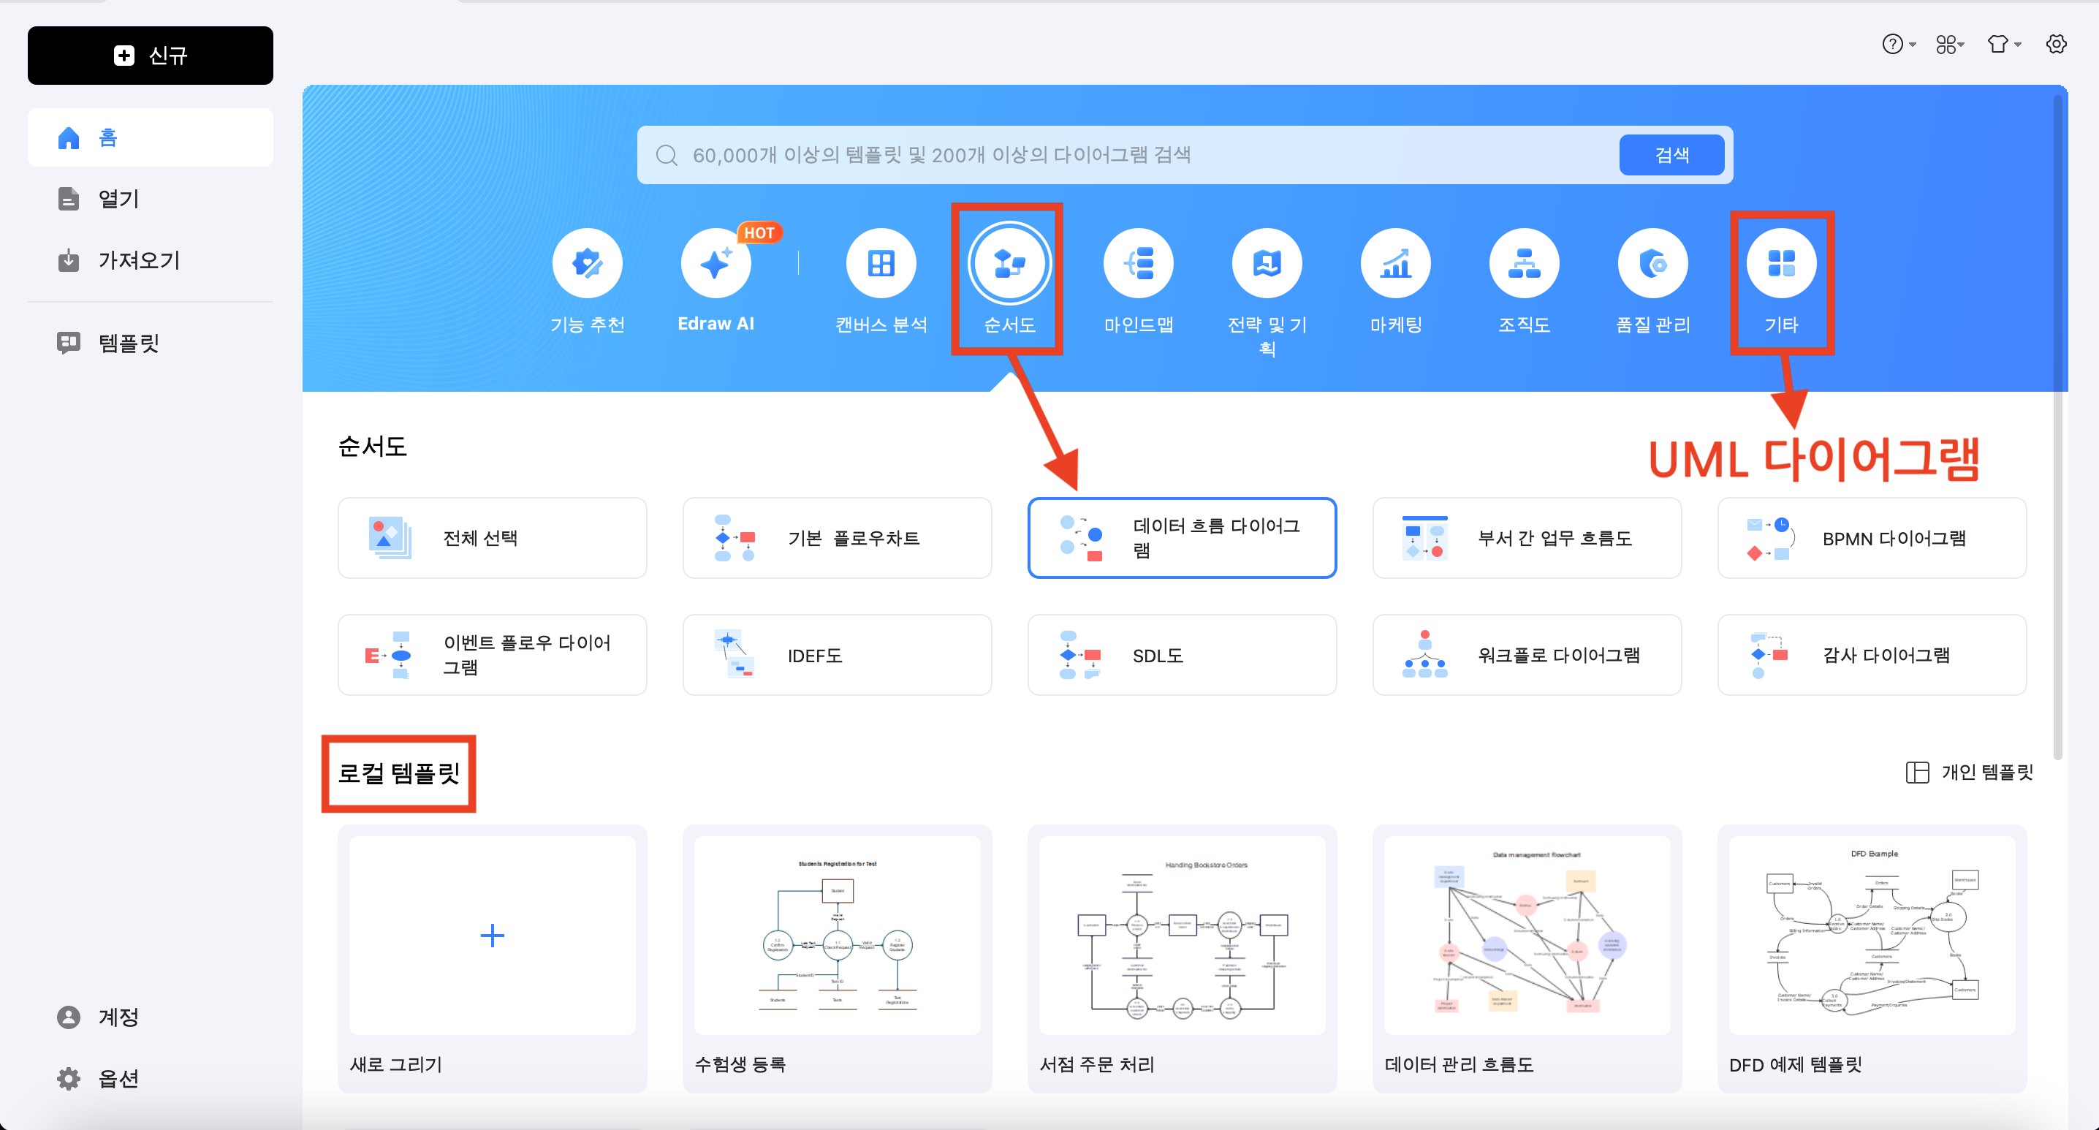Choose the SDL도 diagram type
Viewport: 2099px width, 1130px height.
pyautogui.click(x=1182, y=655)
